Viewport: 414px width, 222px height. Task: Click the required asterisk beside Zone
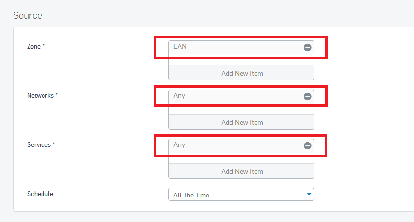pos(44,46)
